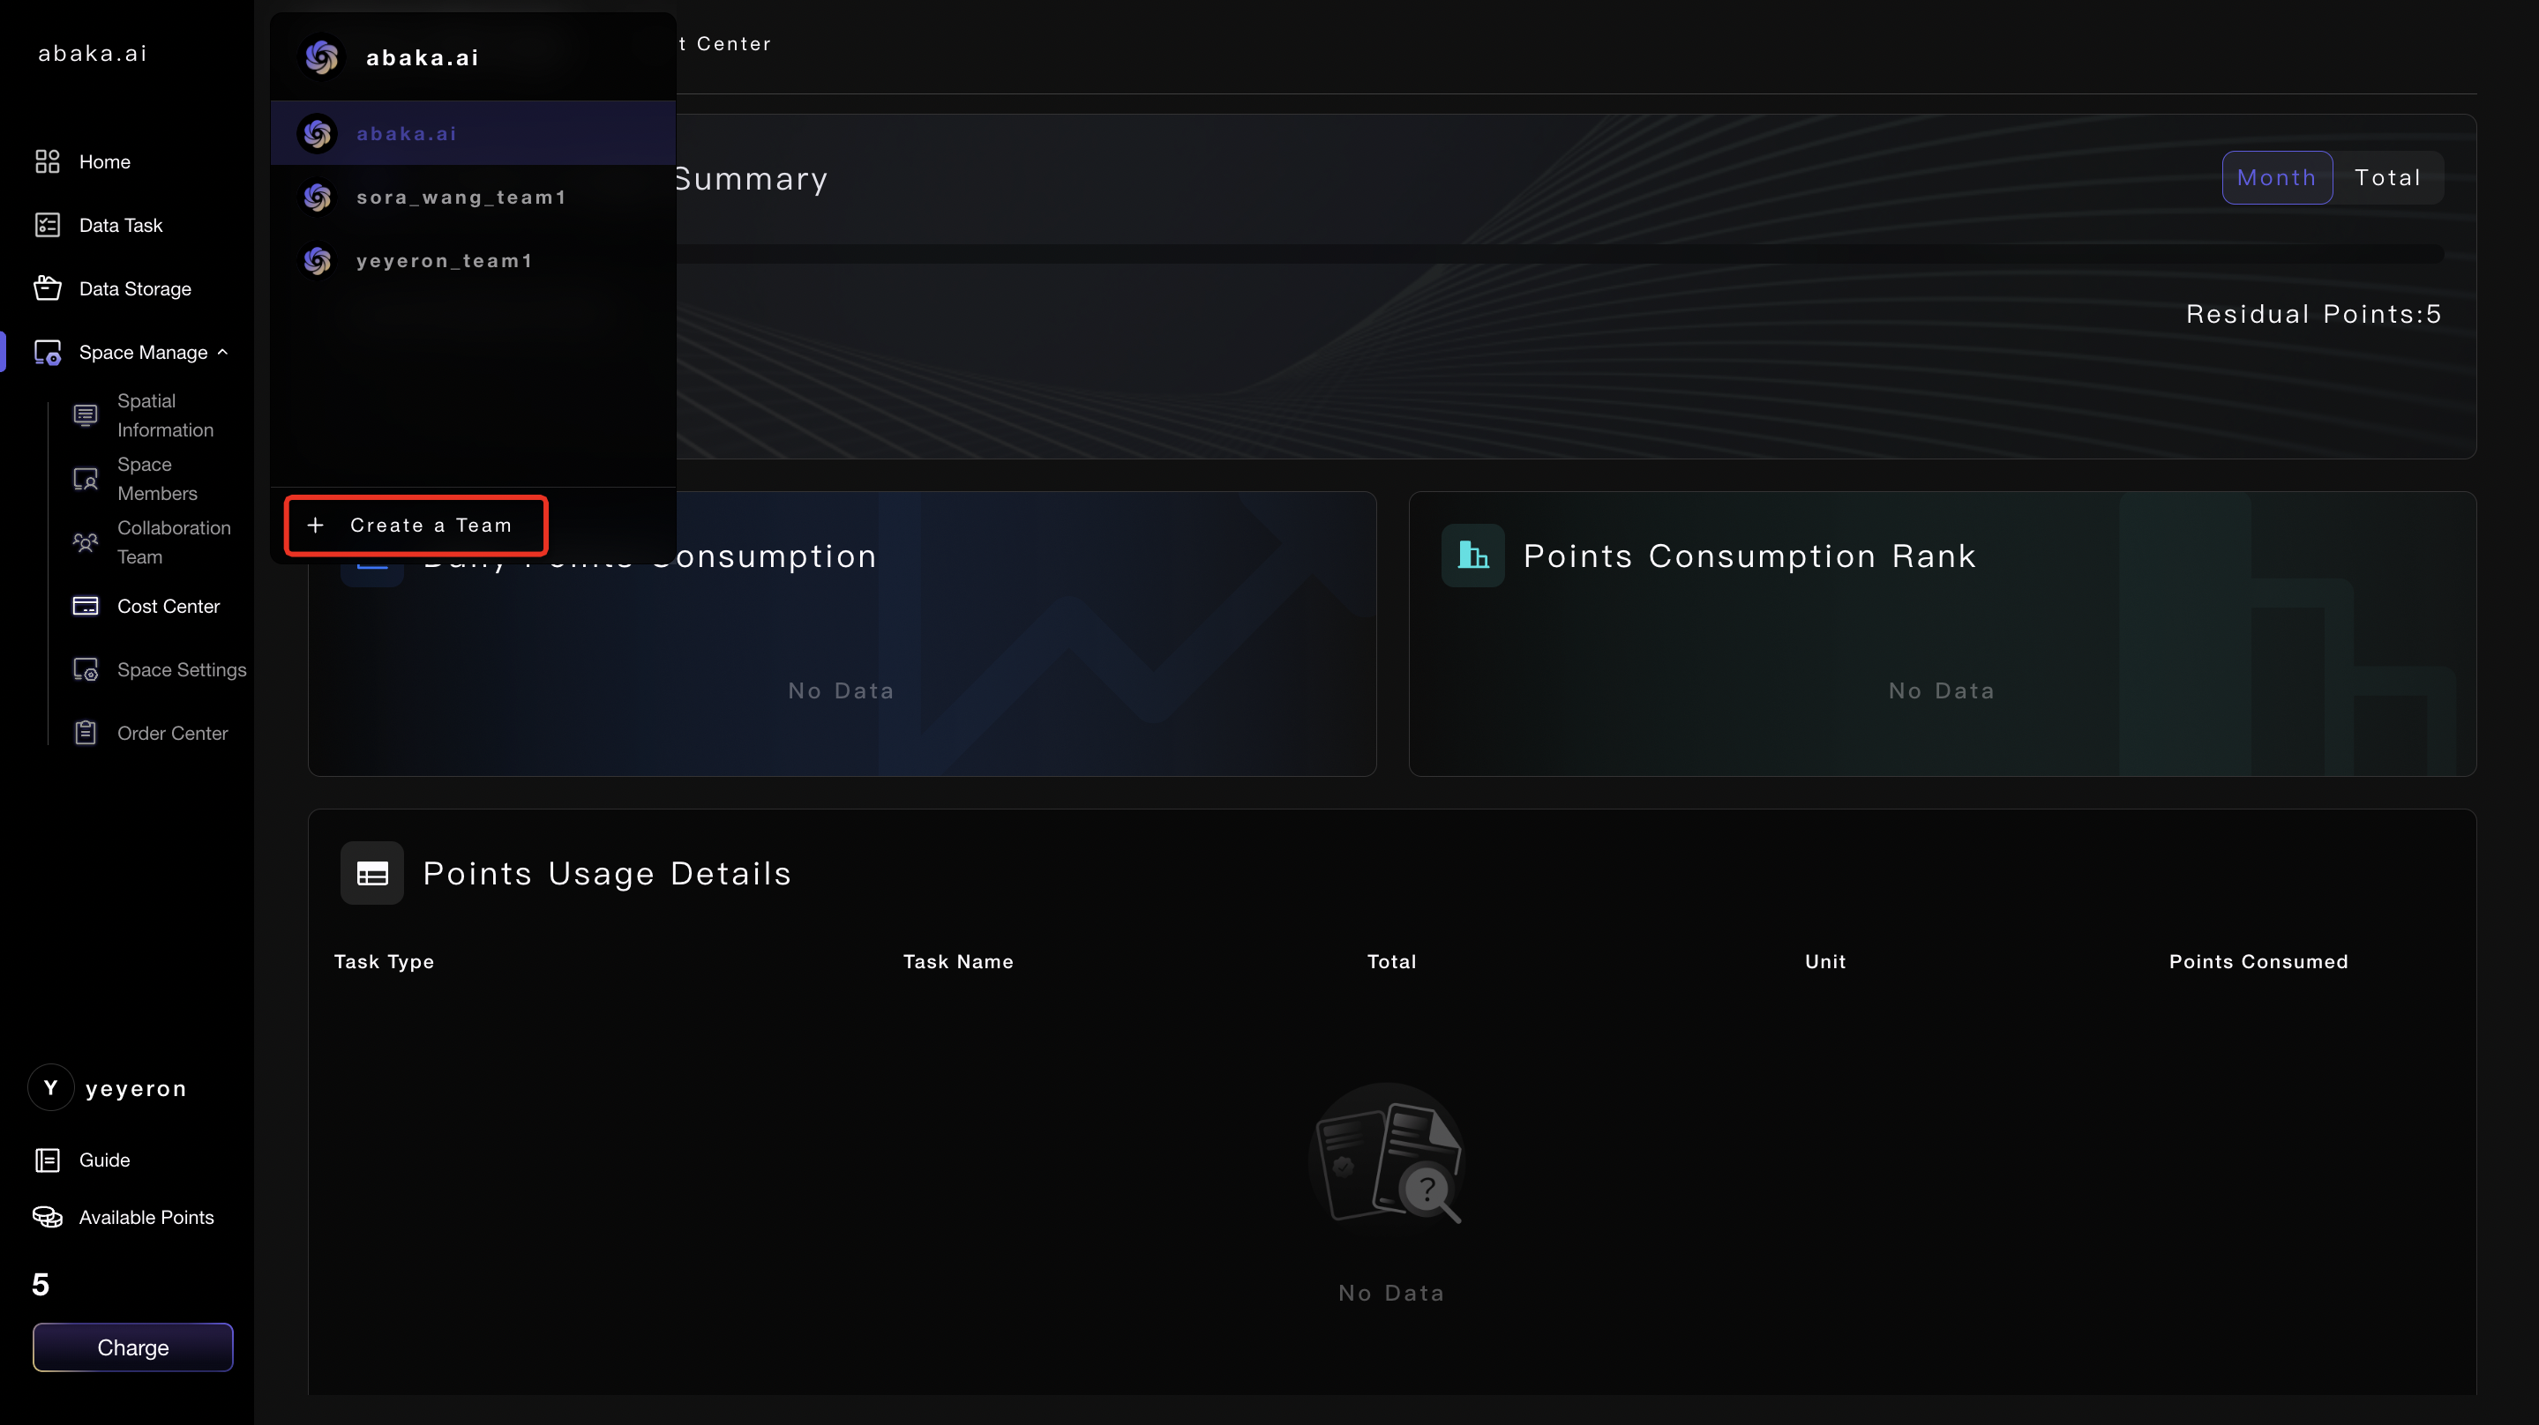This screenshot has width=2539, height=1425.
Task: Click the Spatial Information icon
Action: pos(86,414)
